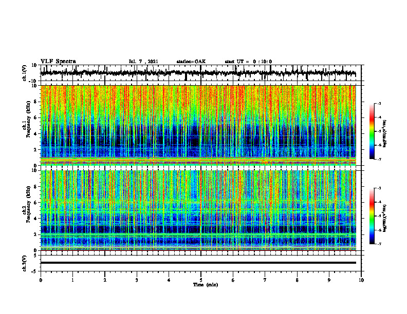407x314 pixels.
Task: Click the '-4' tick on the ch.2 colorbar
Action: tap(379, 202)
